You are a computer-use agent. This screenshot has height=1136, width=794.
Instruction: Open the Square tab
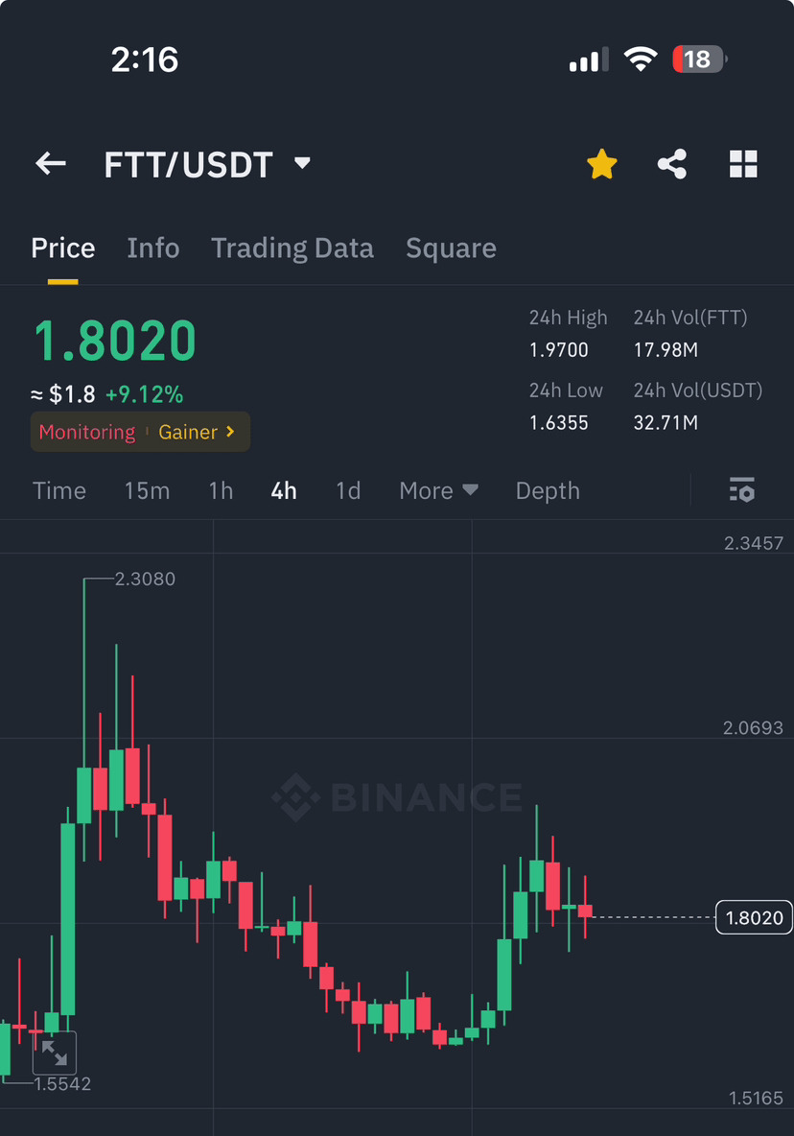[x=451, y=248]
